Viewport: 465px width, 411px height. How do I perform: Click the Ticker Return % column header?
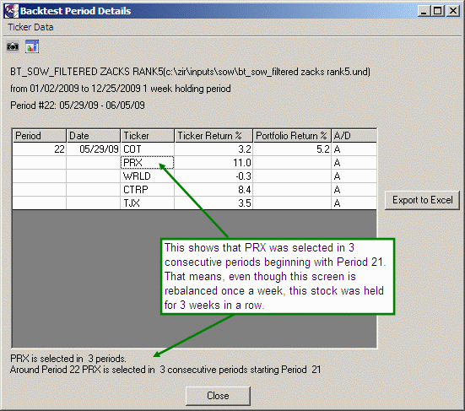coord(214,136)
